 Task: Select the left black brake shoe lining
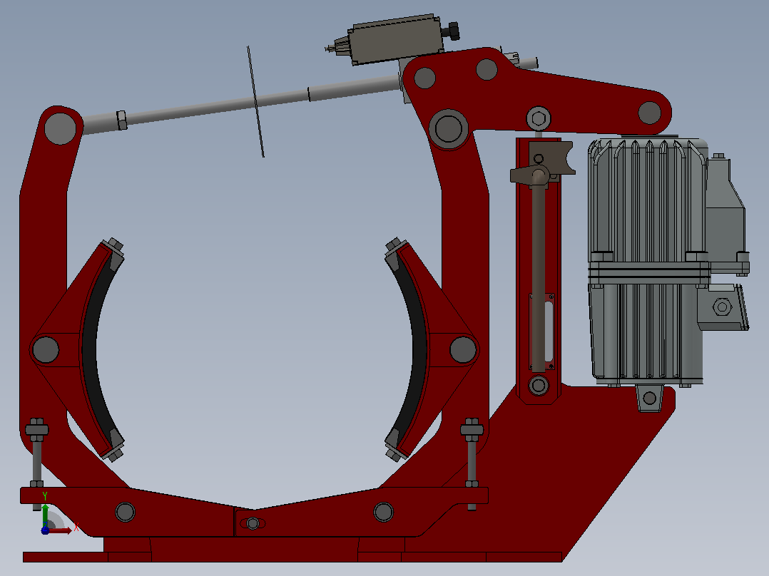97,349
